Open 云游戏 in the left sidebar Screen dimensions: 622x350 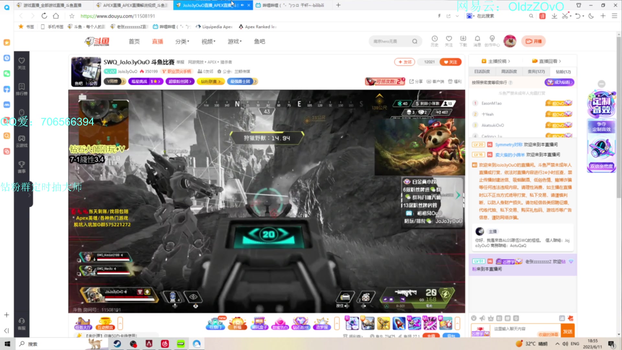(x=22, y=141)
